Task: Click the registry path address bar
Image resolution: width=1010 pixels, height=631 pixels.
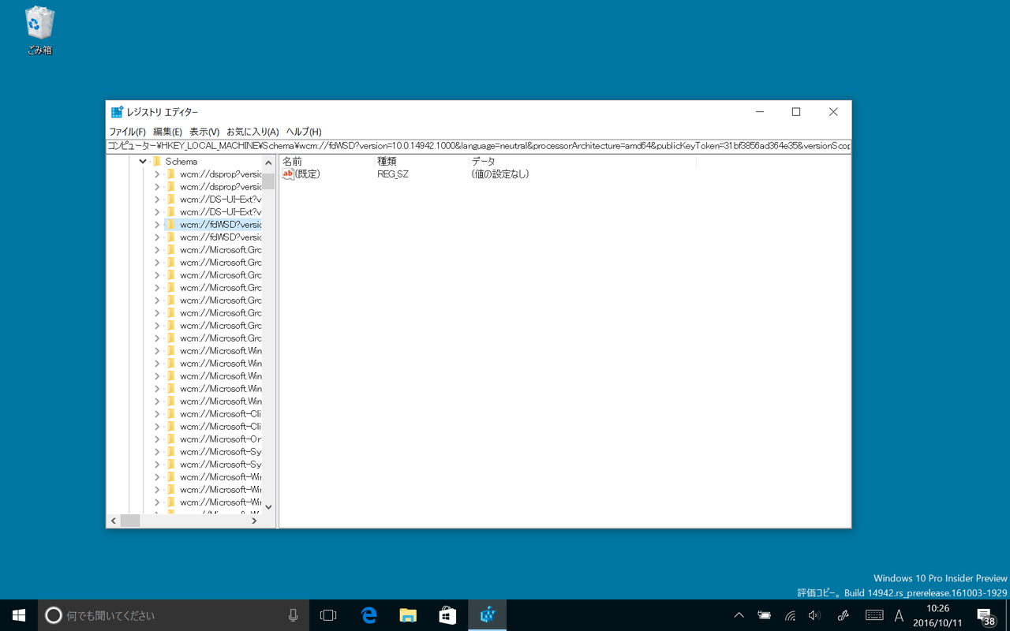Action: pos(478,146)
